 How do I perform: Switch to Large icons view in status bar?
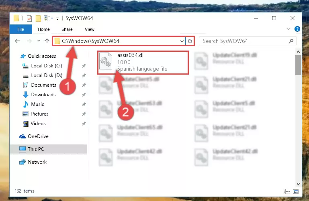296,191
